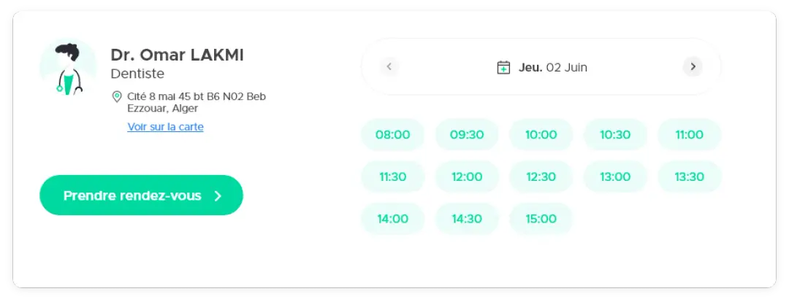
Task: Click the calendar icon beside the date
Action: coord(503,67)
